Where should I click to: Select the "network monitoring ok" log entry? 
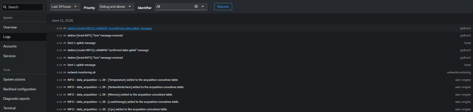[x=260, y=72]
